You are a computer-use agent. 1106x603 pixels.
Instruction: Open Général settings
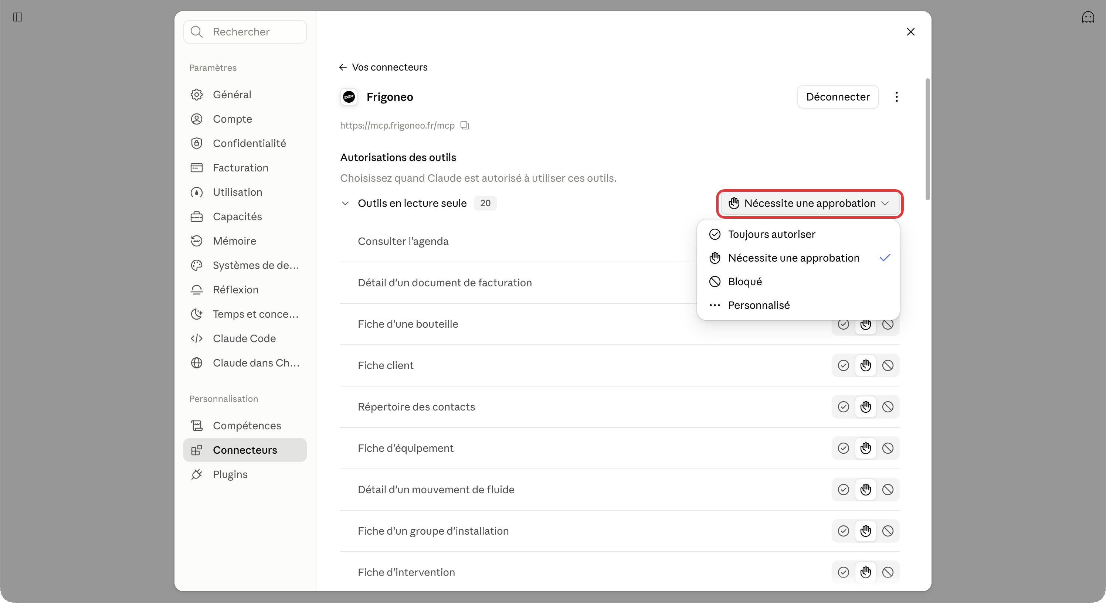pyautogui.click(x=245, y=95)
